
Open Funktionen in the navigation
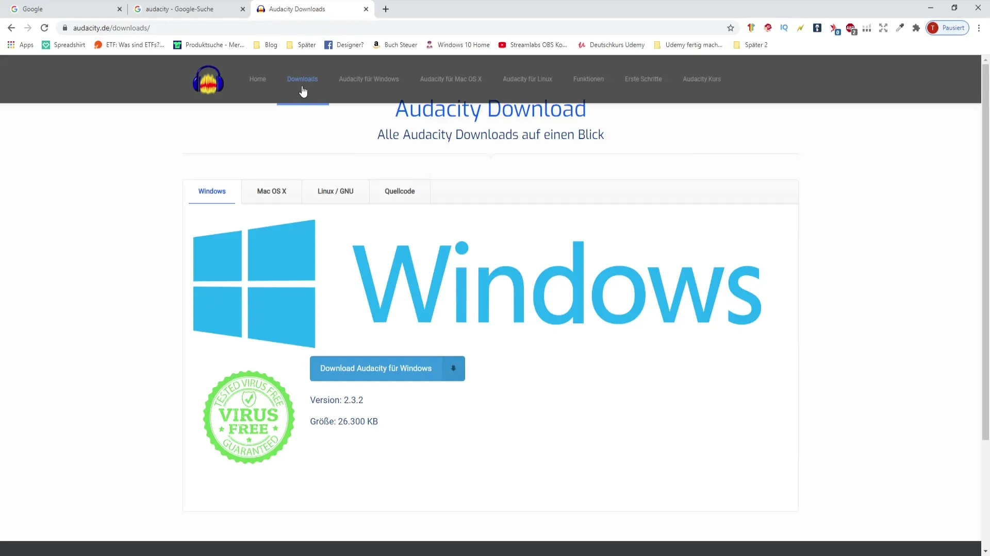(x=588, y=79)
